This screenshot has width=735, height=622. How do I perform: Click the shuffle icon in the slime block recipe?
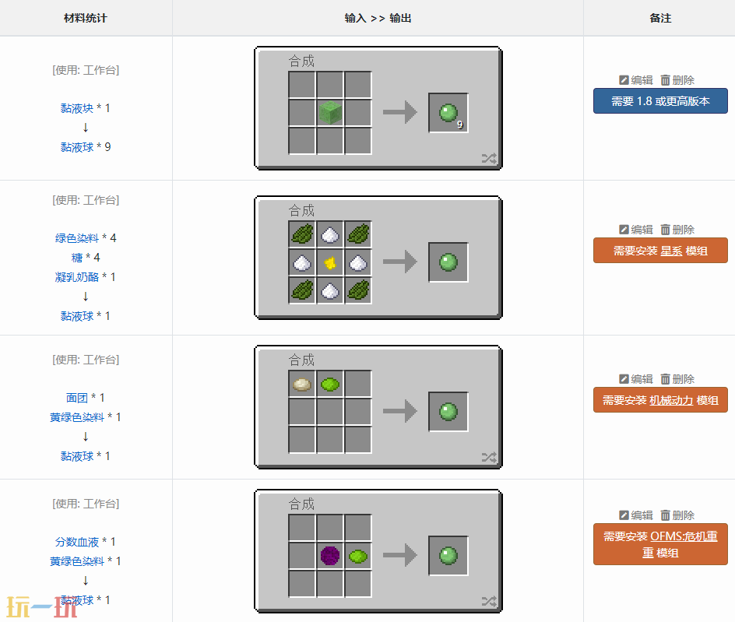pos(489,159)
